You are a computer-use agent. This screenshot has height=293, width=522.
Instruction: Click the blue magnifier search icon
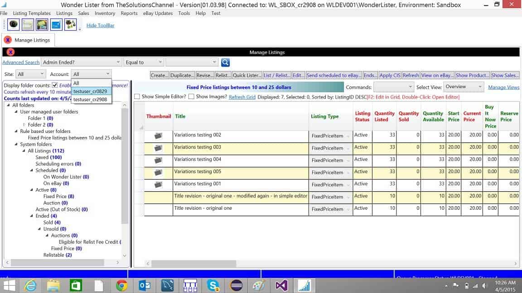tap(225, 62)
